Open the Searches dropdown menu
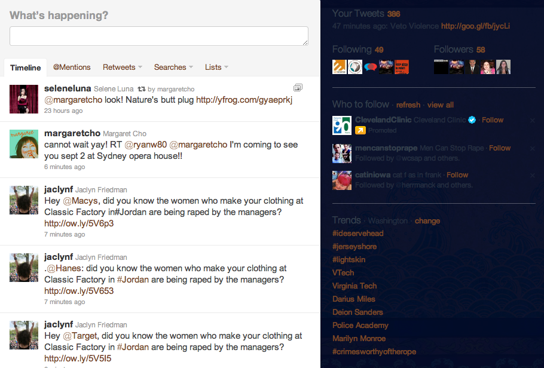The height and width of the screenshot is (368, 544). coord(173,68)
